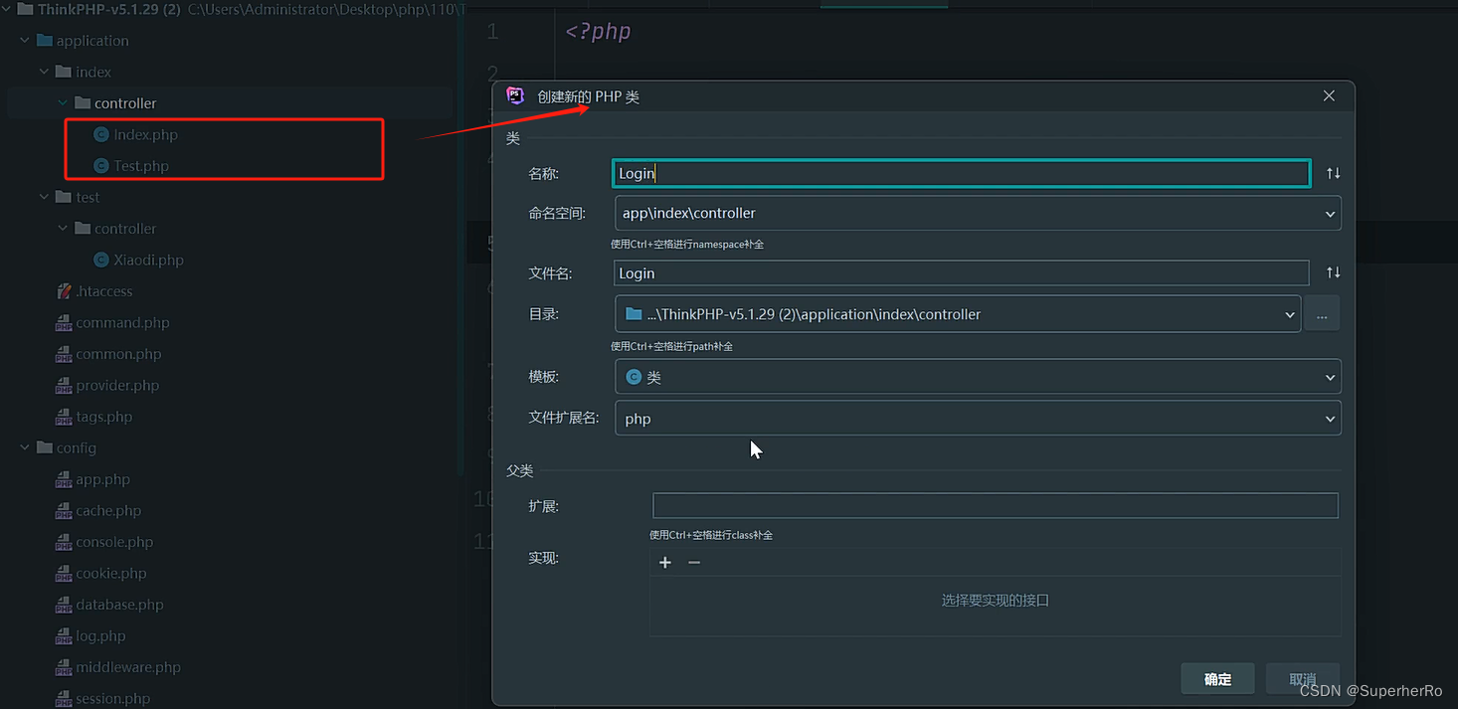
Task: Collapse the index folder chevron
Action: click(44, 73)
